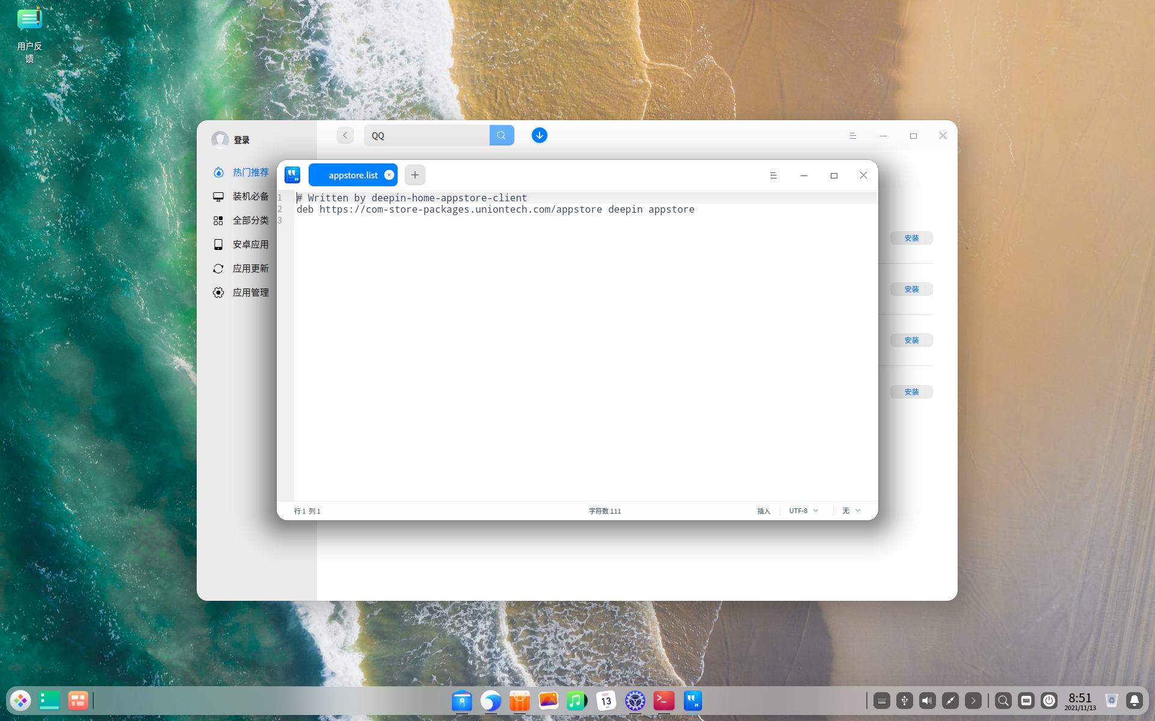Select 安卓应用 sidebar item
Screen dimensions: 1155x721
(250, 245)
